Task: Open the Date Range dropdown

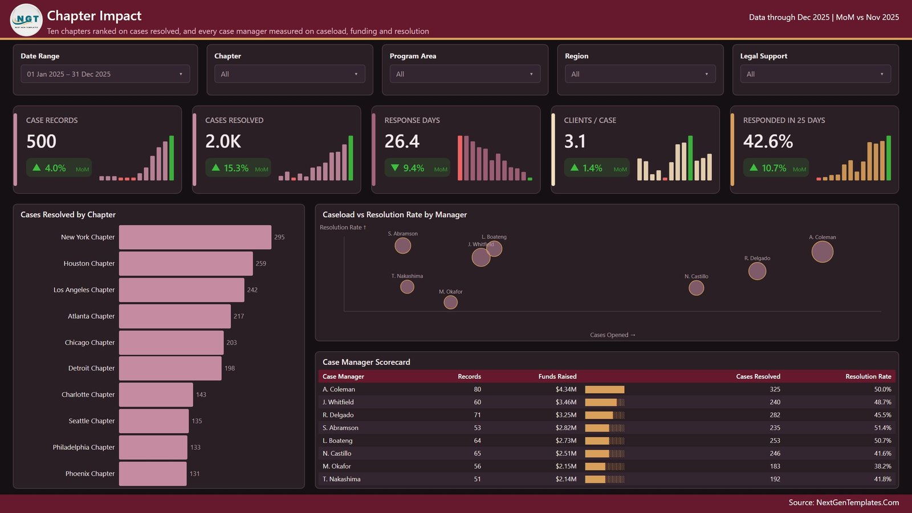Action: [x=105, y=74]
